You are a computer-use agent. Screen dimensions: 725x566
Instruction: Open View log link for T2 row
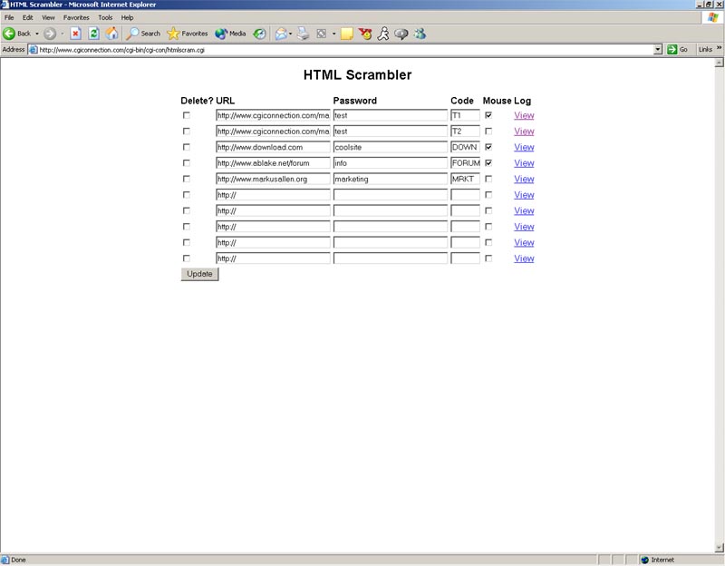[x=524, y=132]
